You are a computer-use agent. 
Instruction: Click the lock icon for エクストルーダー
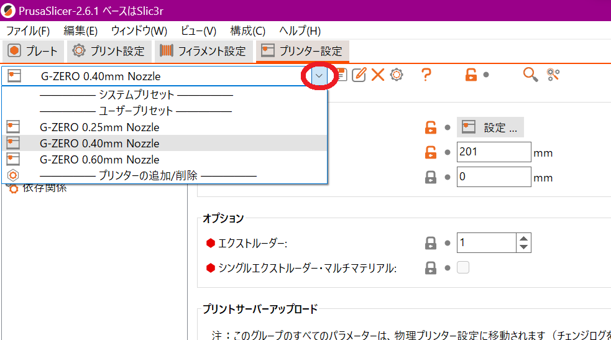pos(431,243)
